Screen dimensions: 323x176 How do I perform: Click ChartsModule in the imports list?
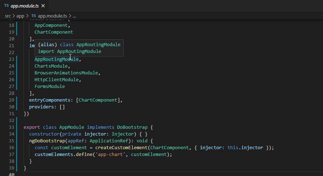(x=52, y=66)
